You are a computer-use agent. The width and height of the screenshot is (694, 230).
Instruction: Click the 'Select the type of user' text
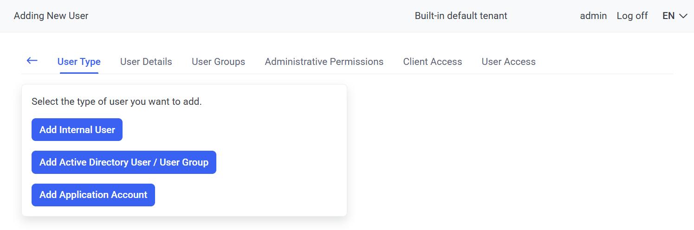[117, 102]
